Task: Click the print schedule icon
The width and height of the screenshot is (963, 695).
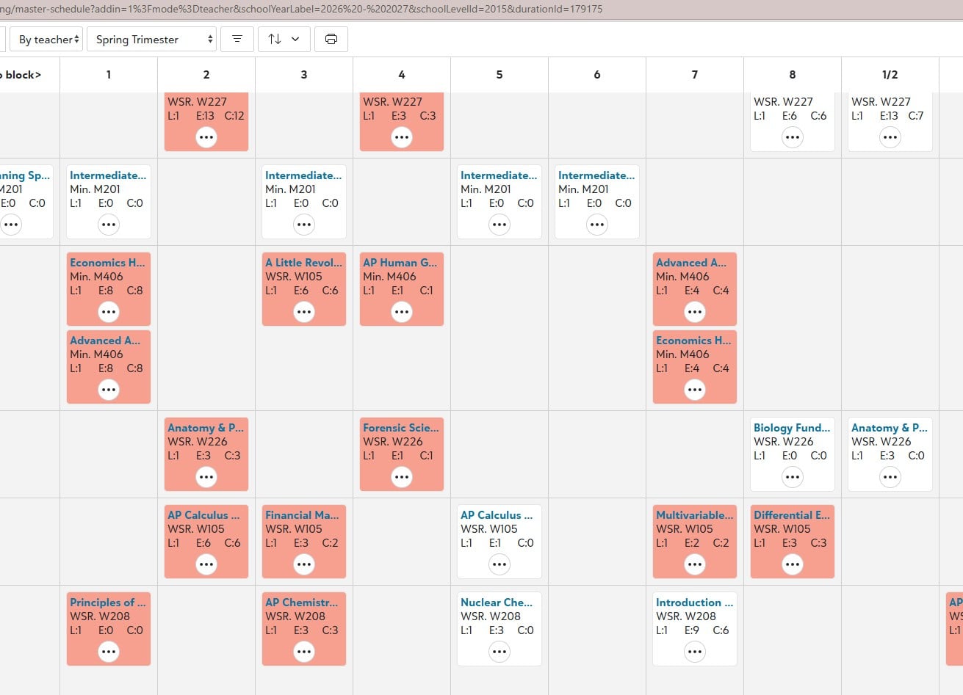Action: (x=331, y=39)
